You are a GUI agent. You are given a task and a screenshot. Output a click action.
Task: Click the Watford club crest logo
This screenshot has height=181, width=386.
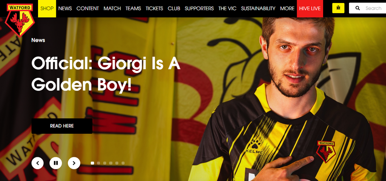pos(20,20)
